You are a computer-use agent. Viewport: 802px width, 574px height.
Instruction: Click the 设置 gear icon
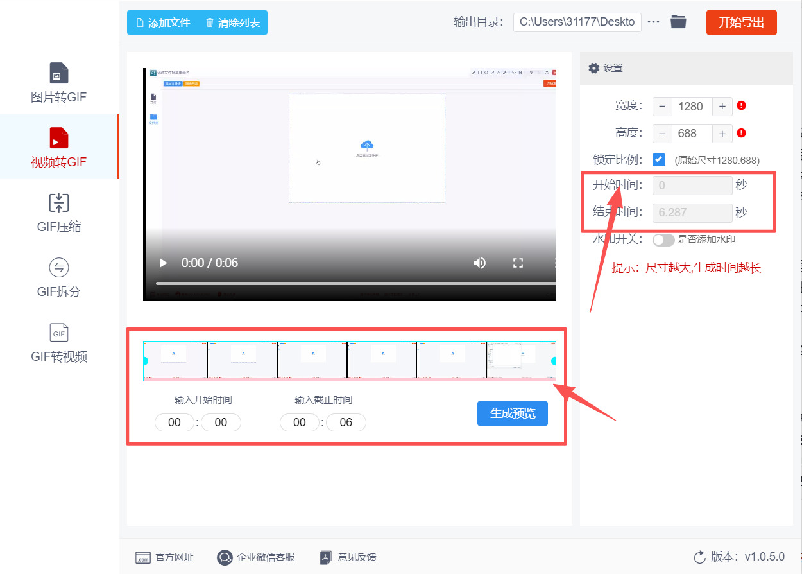point(593,68)
